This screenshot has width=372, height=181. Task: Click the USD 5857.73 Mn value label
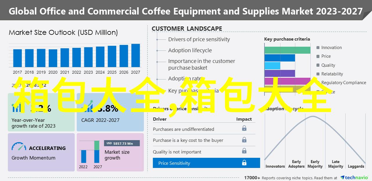point(122,143)
